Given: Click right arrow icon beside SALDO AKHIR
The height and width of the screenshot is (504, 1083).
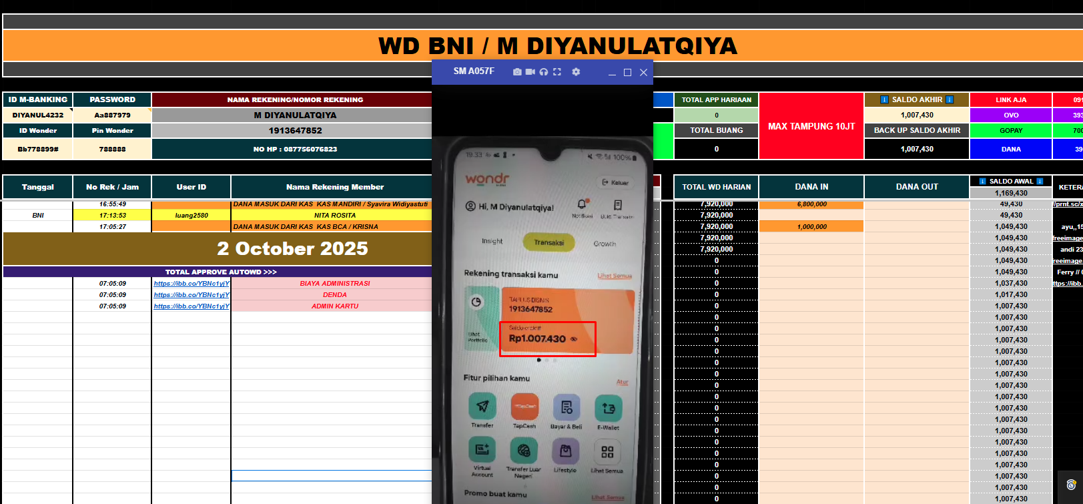Looking at the screenshot, I should tap(950, 99).
